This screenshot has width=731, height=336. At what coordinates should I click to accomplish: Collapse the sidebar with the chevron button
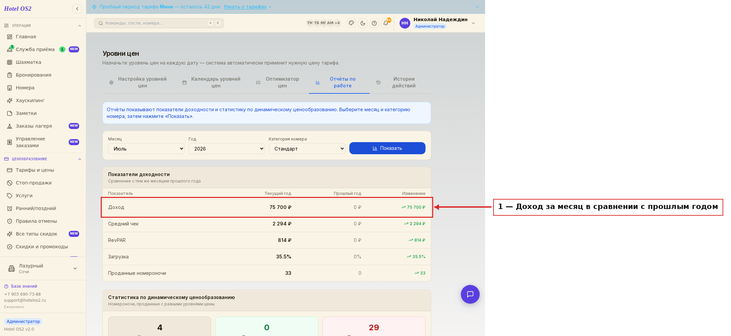[x=77, y=9]
